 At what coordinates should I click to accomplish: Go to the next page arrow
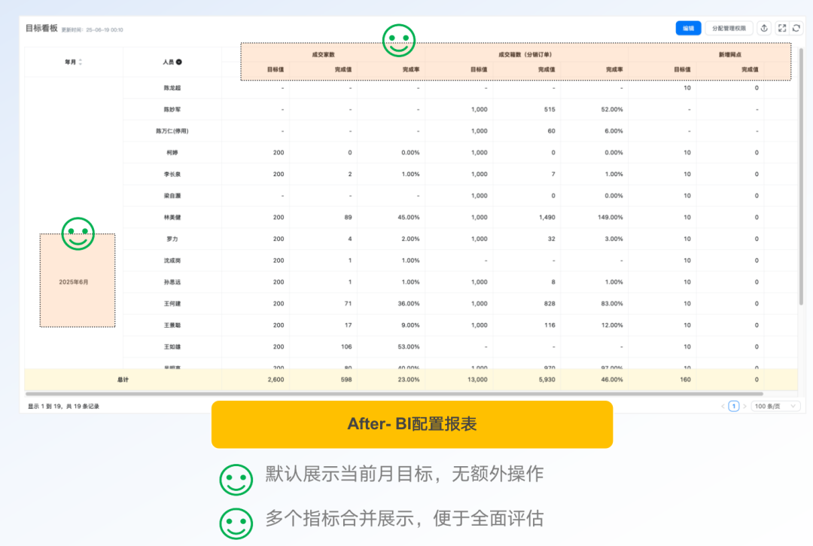(745, 406)
